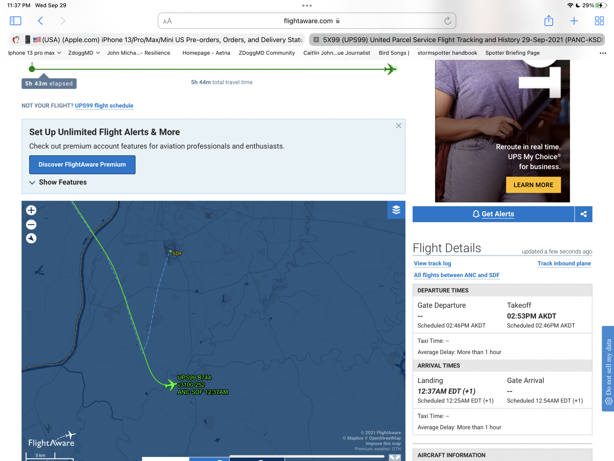Tap the Wi-Fi status icon
614x461 pixels.
pyautogui.click(x=570, y=5)
